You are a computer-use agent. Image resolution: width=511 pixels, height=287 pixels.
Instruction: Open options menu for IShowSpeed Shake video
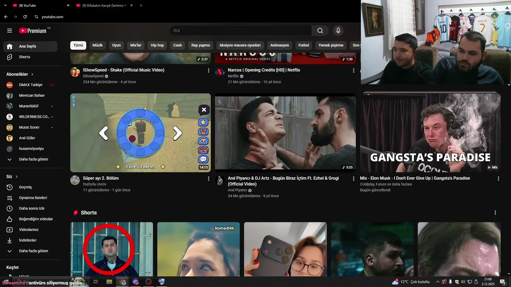(208, 71)
